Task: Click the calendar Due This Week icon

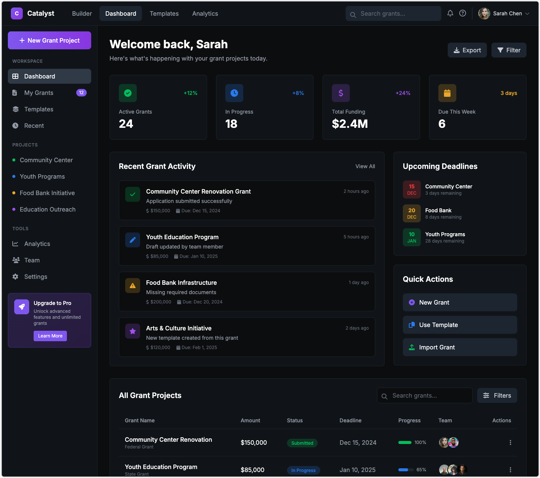Action: point(447,93)
